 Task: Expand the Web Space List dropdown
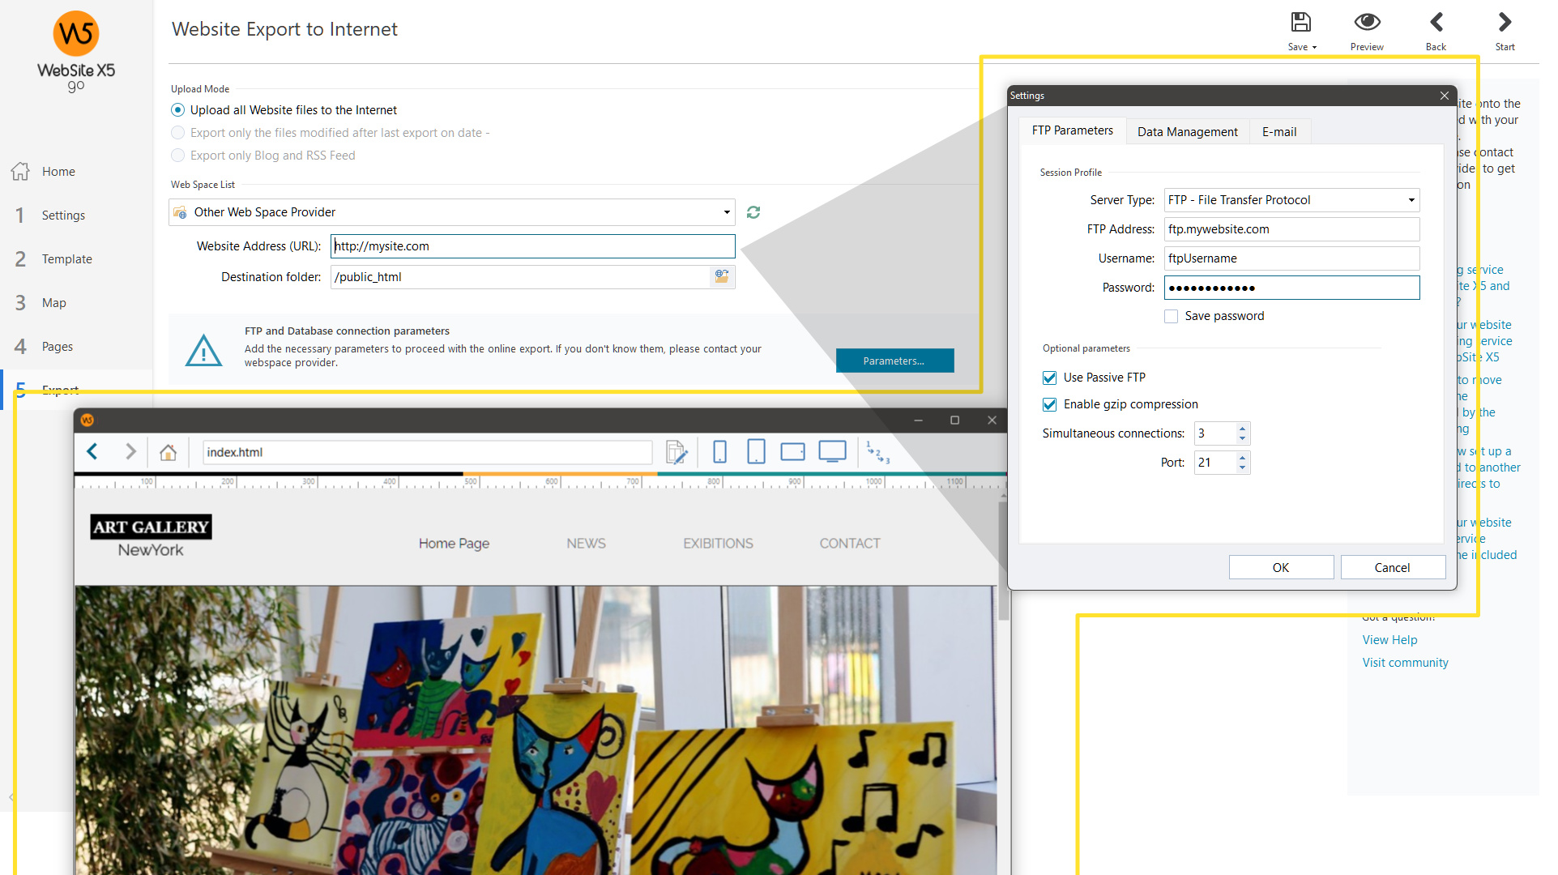[x=727, y=211]
